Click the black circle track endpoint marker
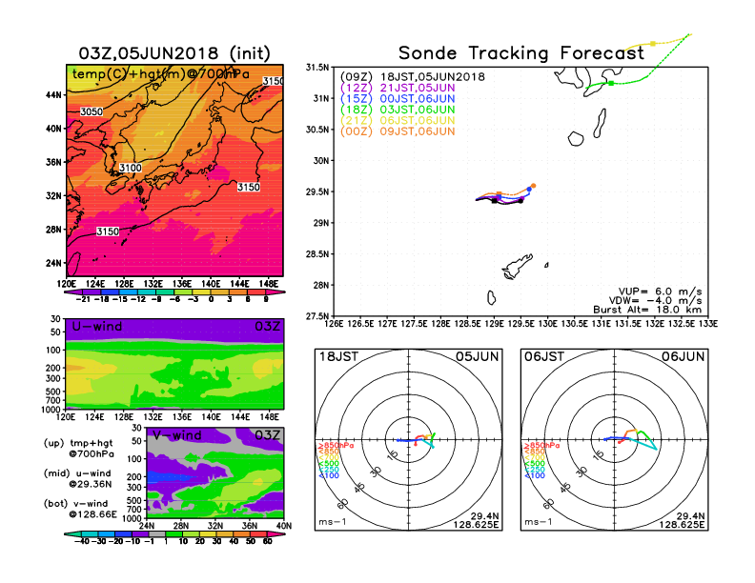 pyautogui.click(x=521, y=201)
